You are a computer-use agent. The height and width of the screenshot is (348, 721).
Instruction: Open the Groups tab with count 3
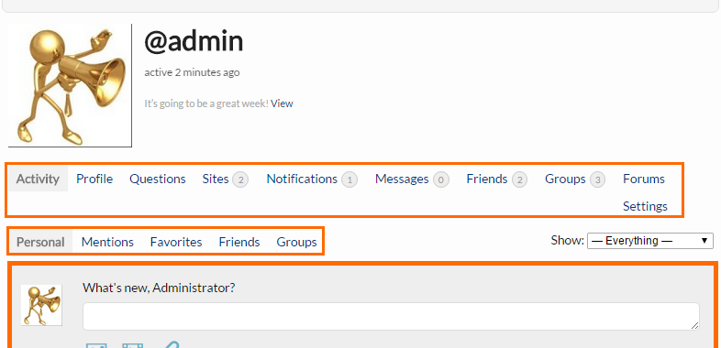coord(575,179)
